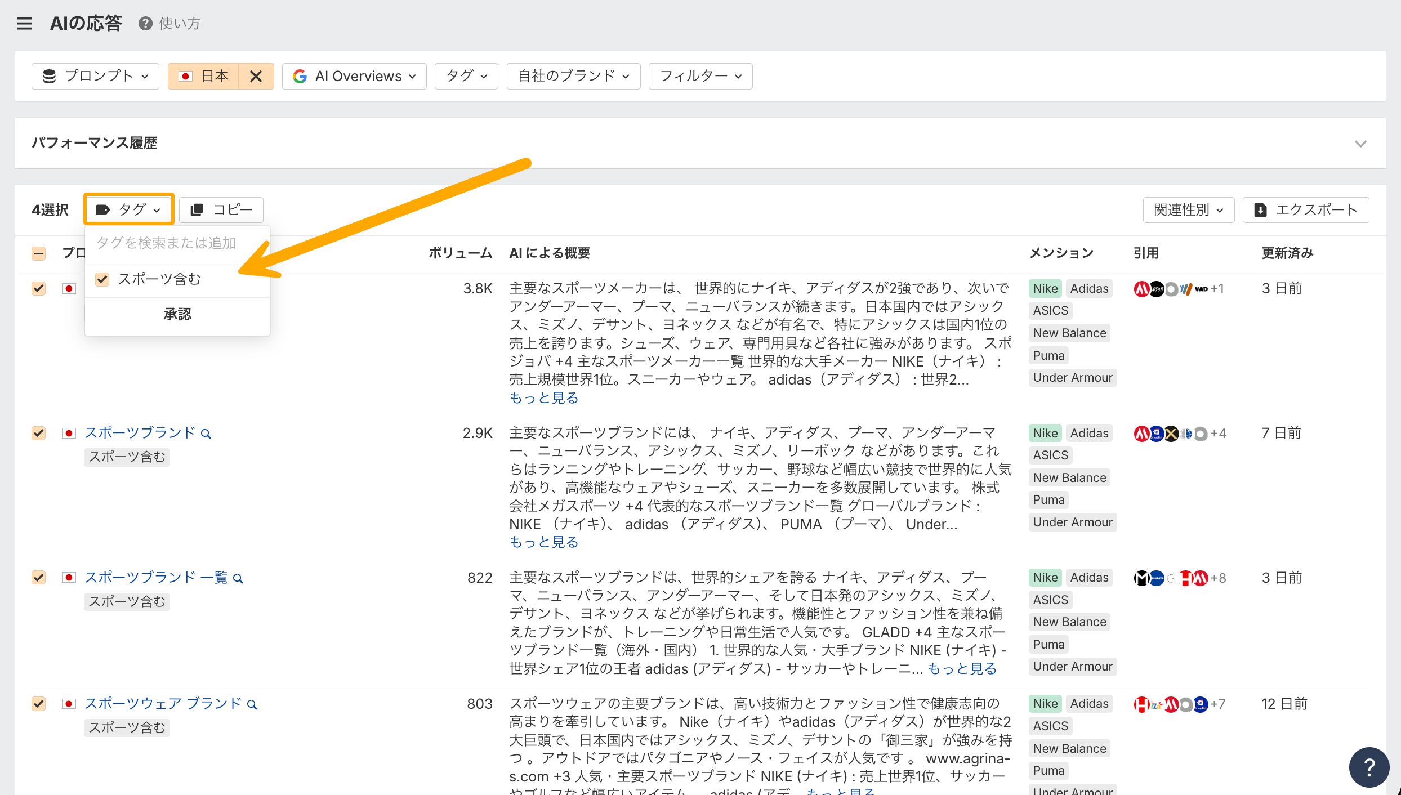Screen dimensions: 1401x795
Task: Click the コピー copy button
Action: coord(221,210)
